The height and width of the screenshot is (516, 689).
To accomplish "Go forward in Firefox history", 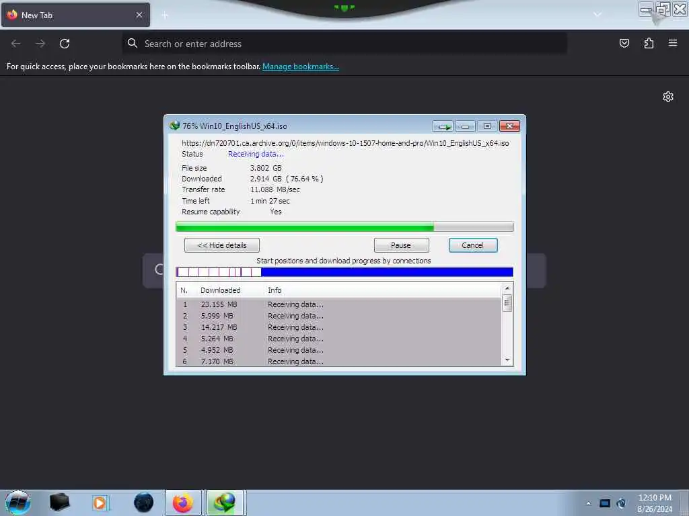I will [x=40, y=44].
